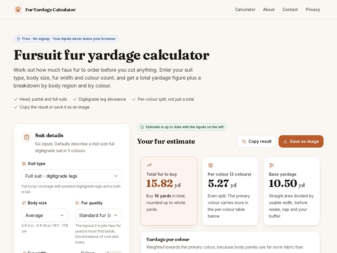
Task: Click the layers icon next to Suit type
Action: point(24,164)
